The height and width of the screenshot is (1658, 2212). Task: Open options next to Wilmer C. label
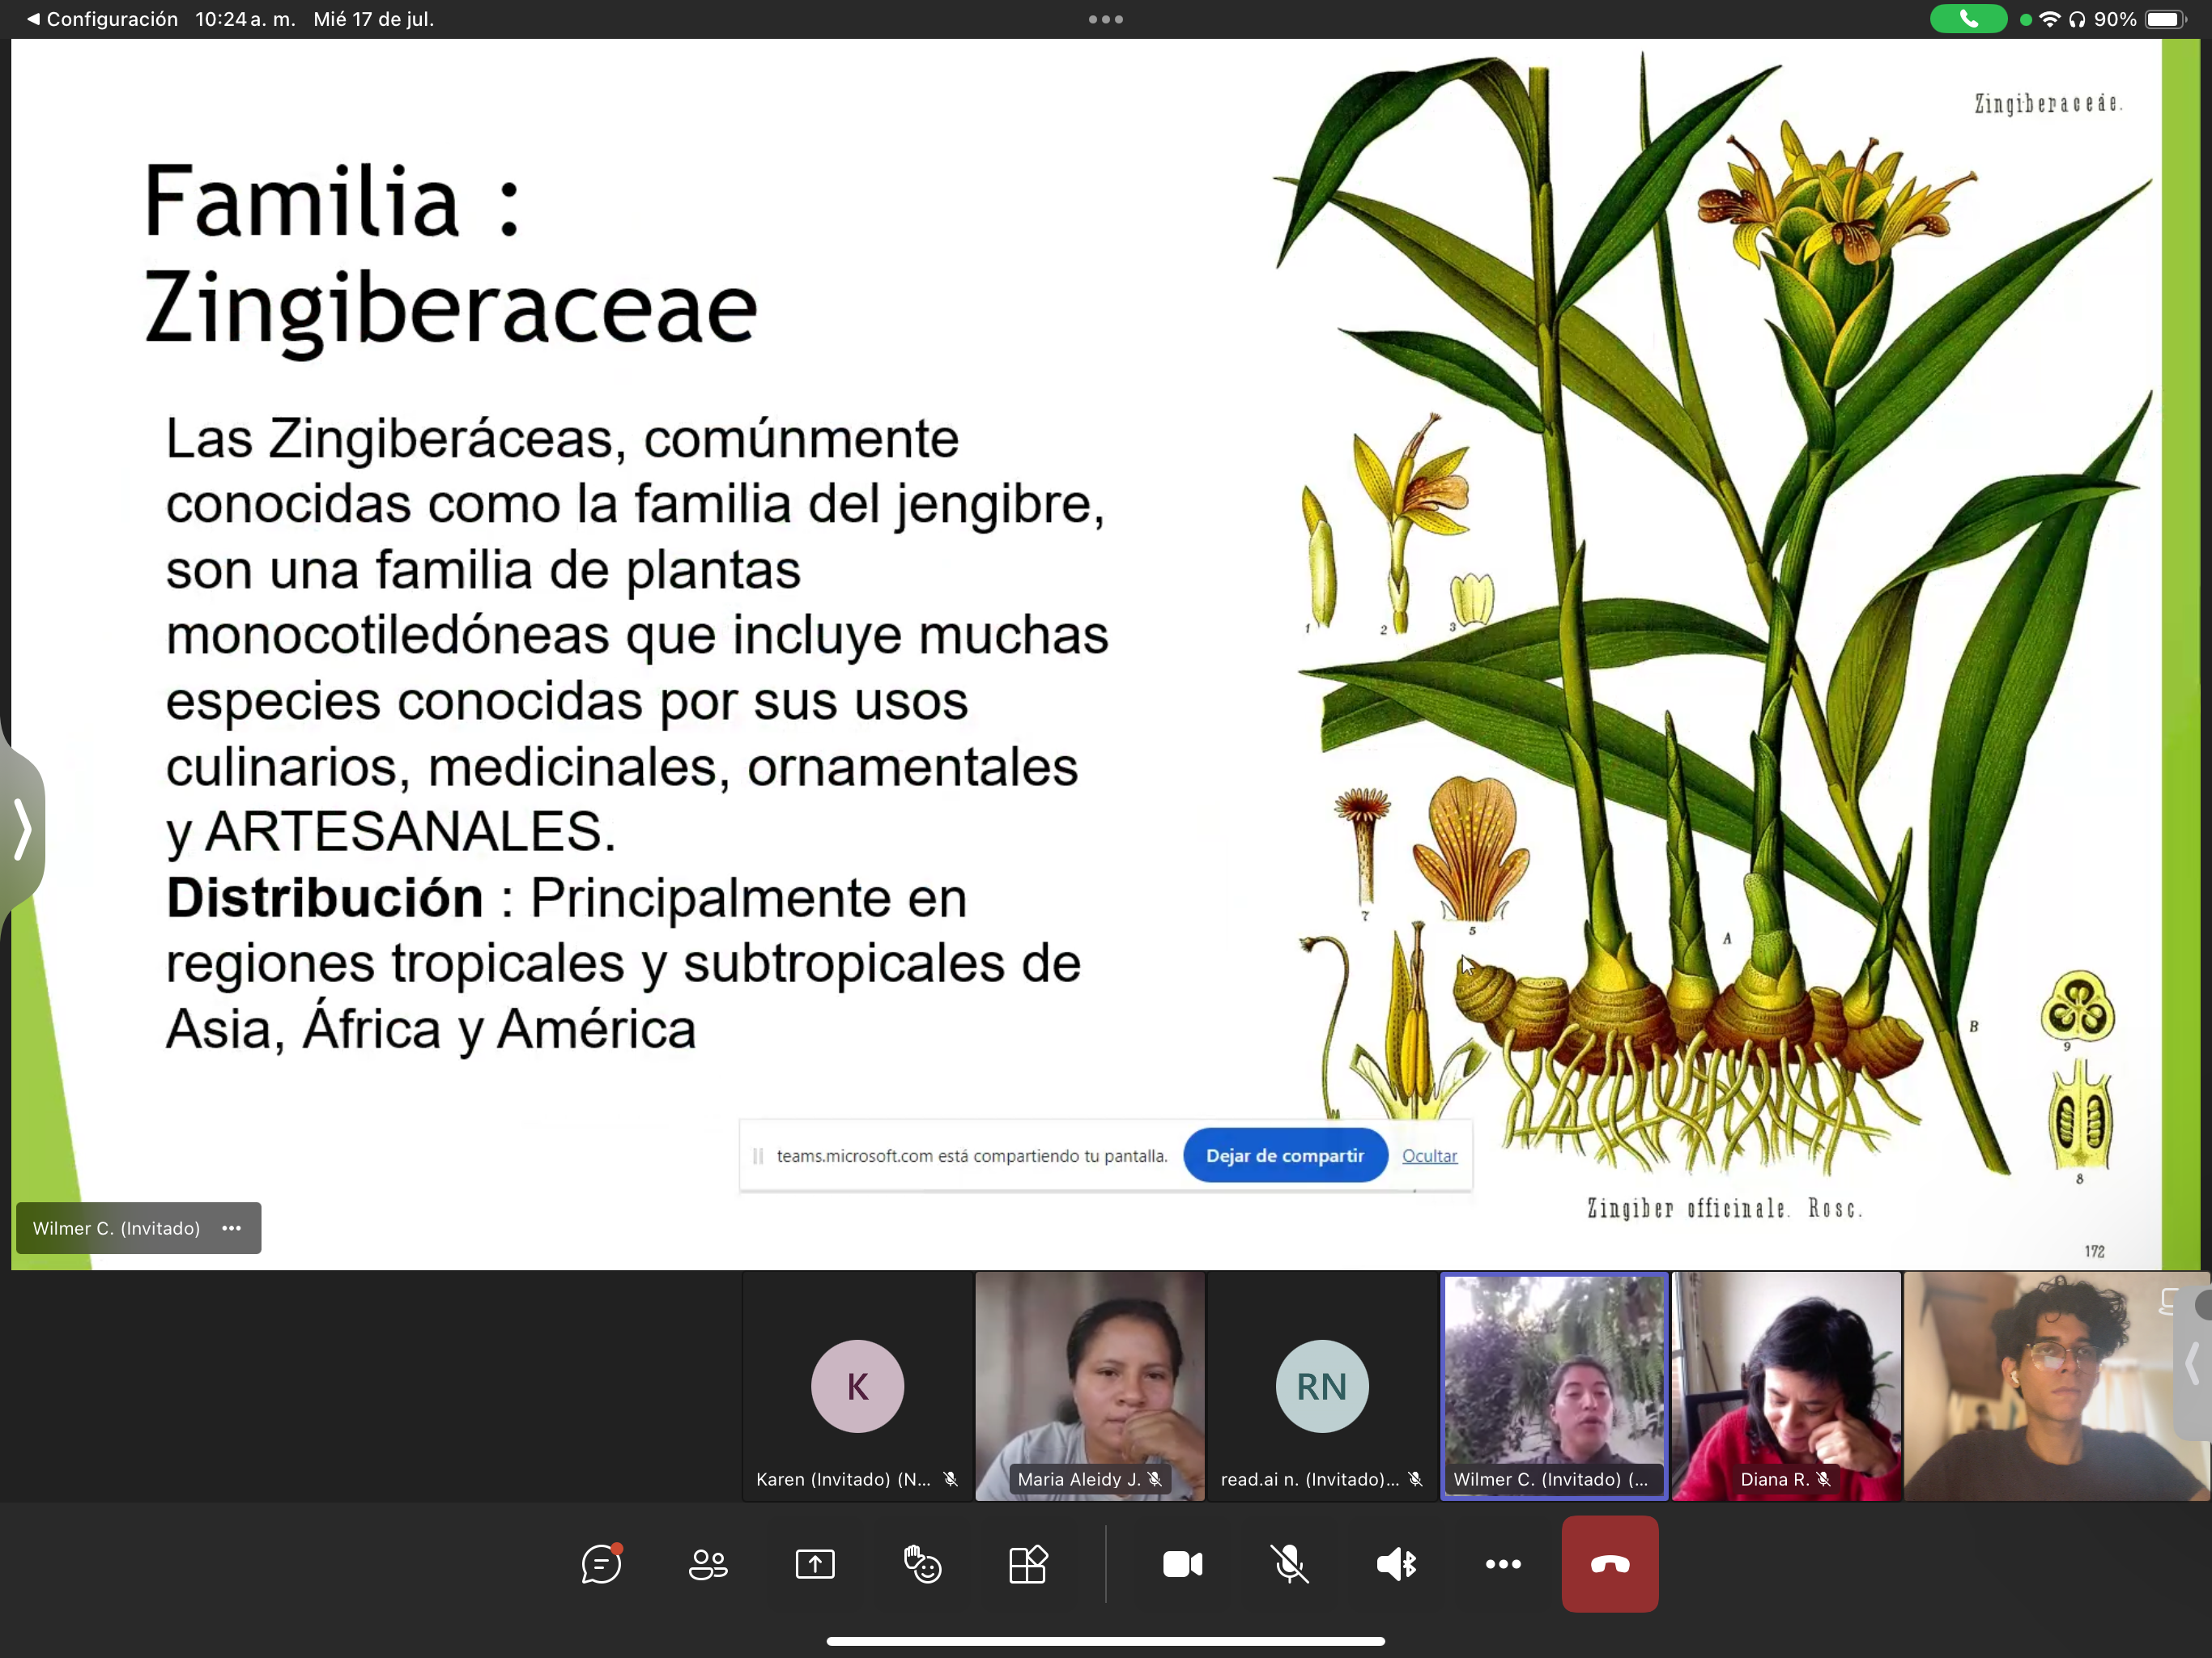(x=231, y=1228)
